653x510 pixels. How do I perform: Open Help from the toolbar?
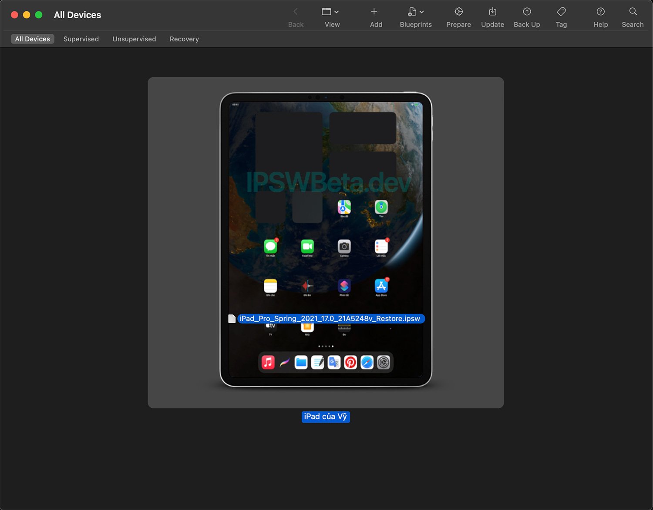click(x=600, y=17)
